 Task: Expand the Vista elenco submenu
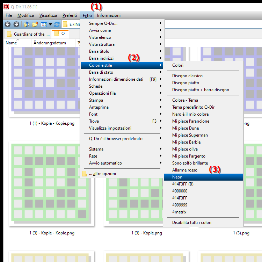tap(122, 37)
